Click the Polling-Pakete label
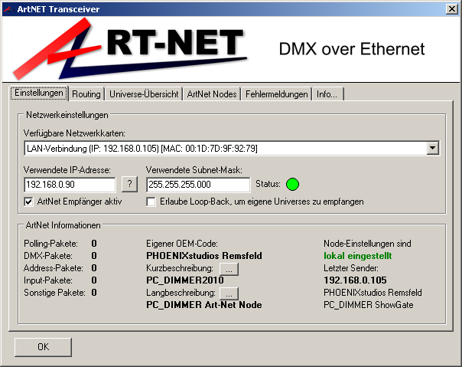Screen dimensions: 462x367 [x=50, y=244]
